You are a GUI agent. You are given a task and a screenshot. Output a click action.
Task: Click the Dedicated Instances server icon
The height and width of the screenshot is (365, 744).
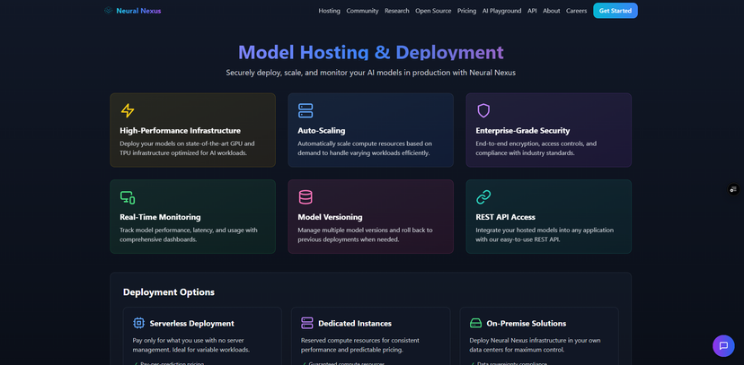306,323
